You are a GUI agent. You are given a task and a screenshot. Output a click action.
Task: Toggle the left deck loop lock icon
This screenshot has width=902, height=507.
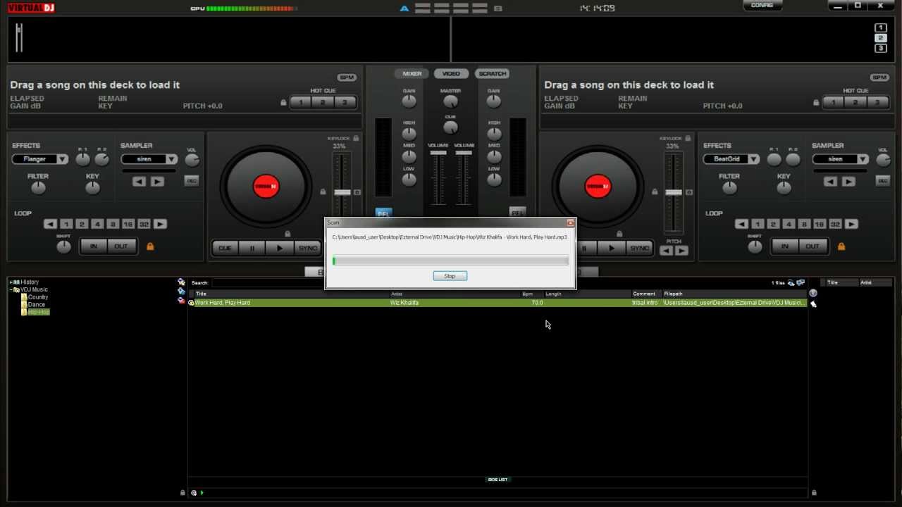150,246
